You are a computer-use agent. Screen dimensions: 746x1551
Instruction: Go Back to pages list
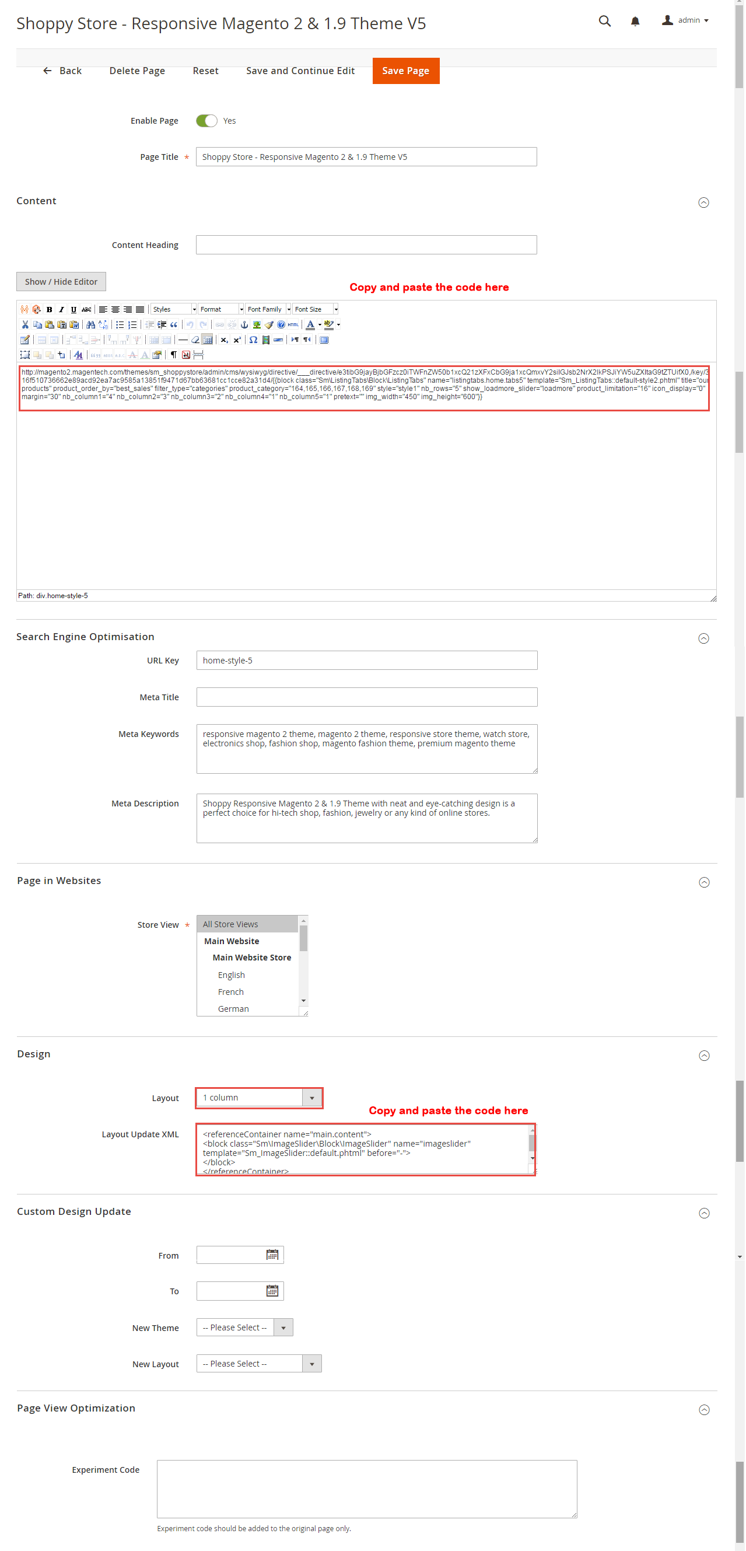(62, 71)
